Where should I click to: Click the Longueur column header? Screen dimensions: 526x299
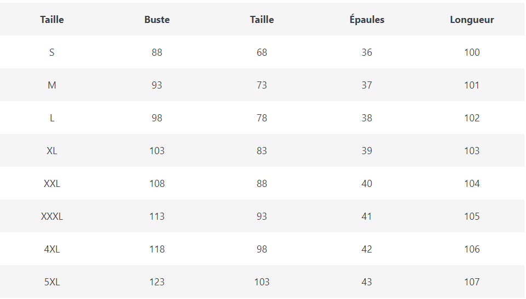(x=472, y=20)
